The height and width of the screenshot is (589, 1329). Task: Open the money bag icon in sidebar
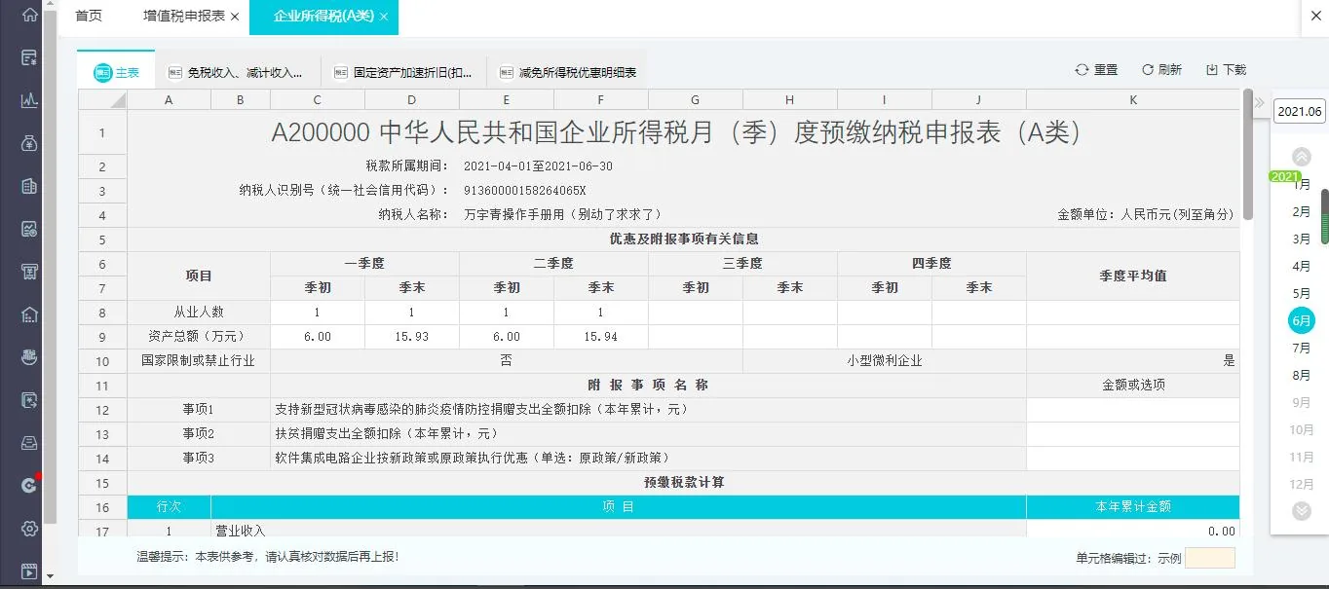coord(29,143)
